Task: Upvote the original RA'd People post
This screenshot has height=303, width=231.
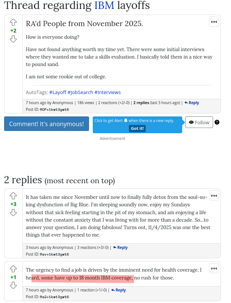Action: (x=13, y=22)
